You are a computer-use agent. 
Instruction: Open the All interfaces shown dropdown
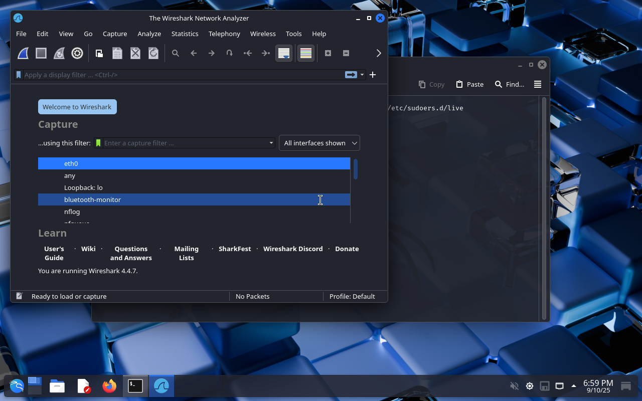click(x=319, y=143)
